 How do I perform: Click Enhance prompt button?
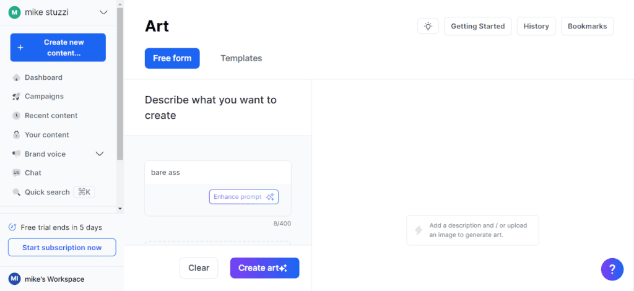243,197
